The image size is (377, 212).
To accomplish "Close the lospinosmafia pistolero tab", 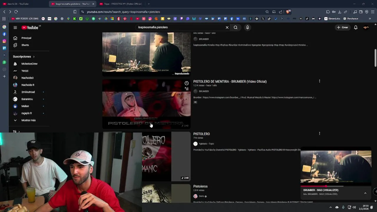I will pos(93,4).
